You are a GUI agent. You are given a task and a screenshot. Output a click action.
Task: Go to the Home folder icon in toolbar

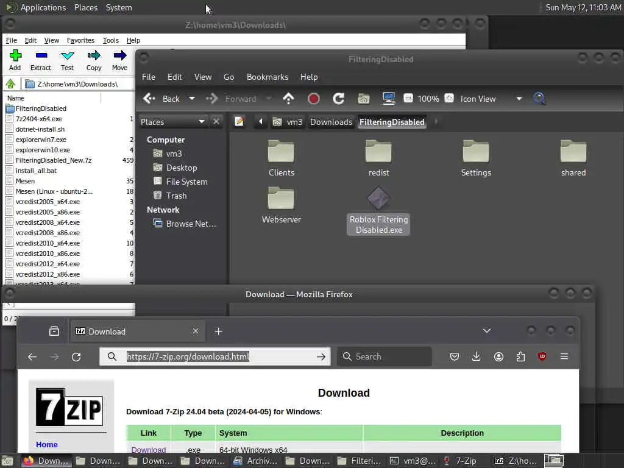click(x=364, y=99)
